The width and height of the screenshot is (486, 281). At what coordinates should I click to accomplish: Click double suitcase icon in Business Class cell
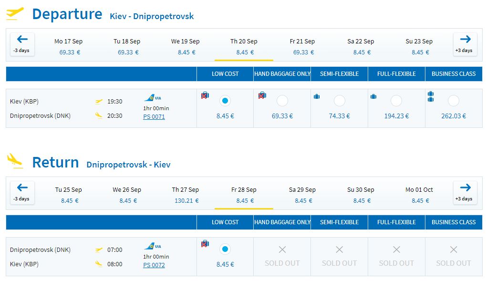tap(431, 96)
